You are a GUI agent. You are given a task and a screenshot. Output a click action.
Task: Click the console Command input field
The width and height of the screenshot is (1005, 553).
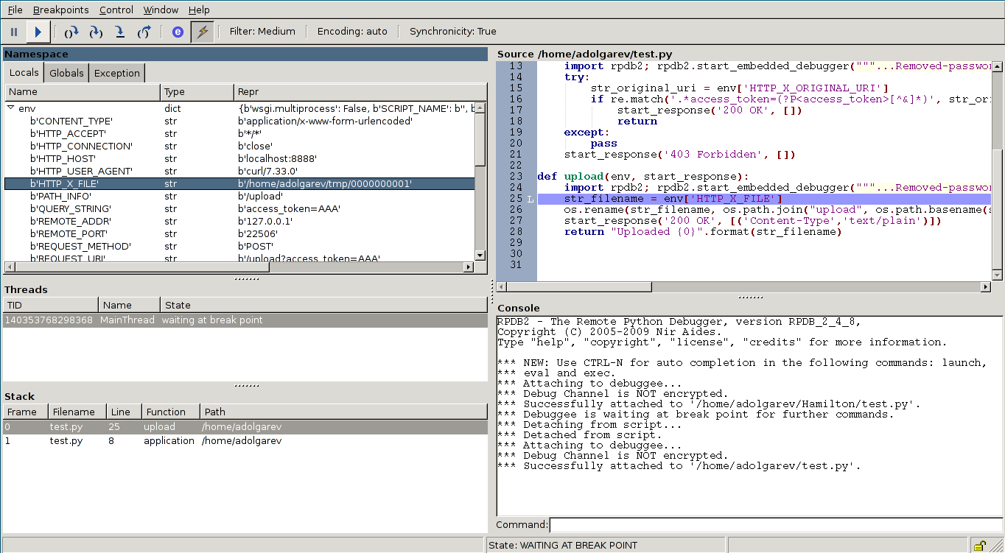(x=775, y=525)
